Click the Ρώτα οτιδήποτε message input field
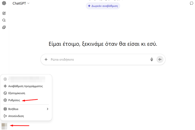The image size is (195, 130). click(99, 60)
